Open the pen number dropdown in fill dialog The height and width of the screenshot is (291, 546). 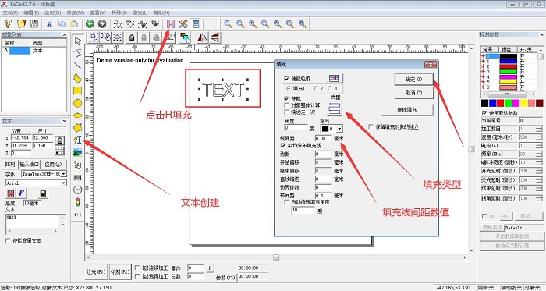[339, 129]
